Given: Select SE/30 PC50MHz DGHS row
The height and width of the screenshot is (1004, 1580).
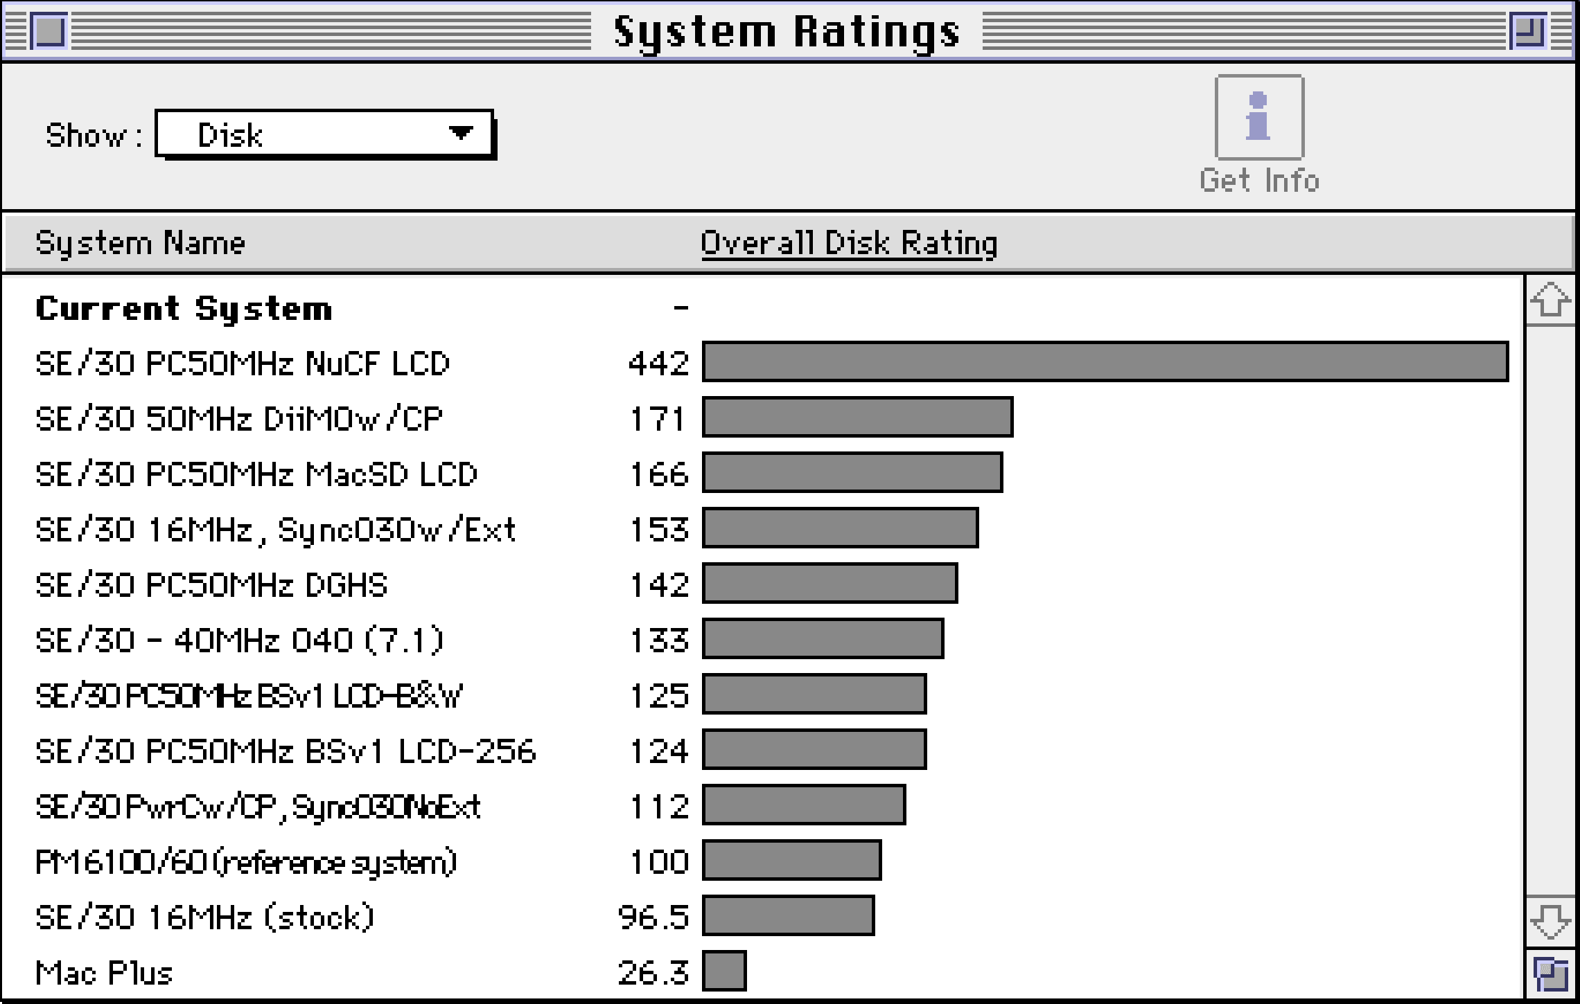Looking at the screenshot, I should point(762,584).
